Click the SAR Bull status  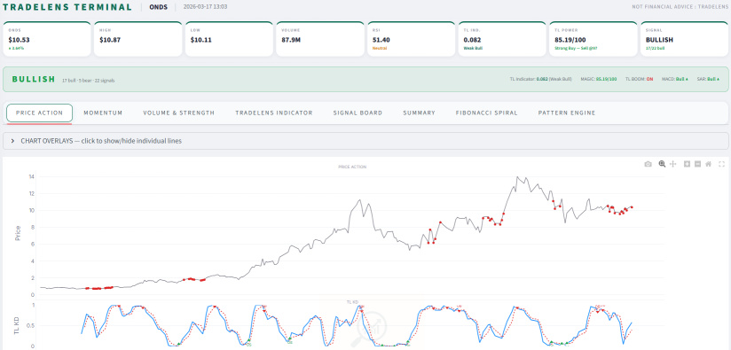tap(707, 79)
